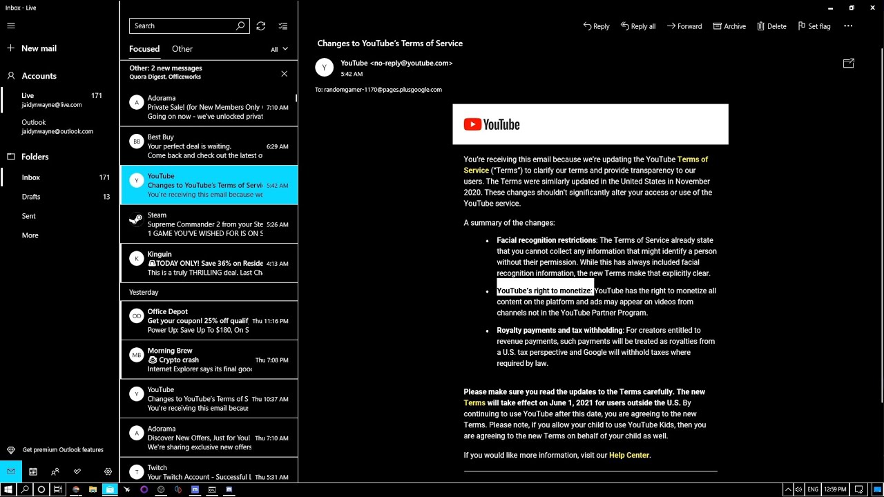
Task: Click Reply all in toolbar
Action: (638, 26)
